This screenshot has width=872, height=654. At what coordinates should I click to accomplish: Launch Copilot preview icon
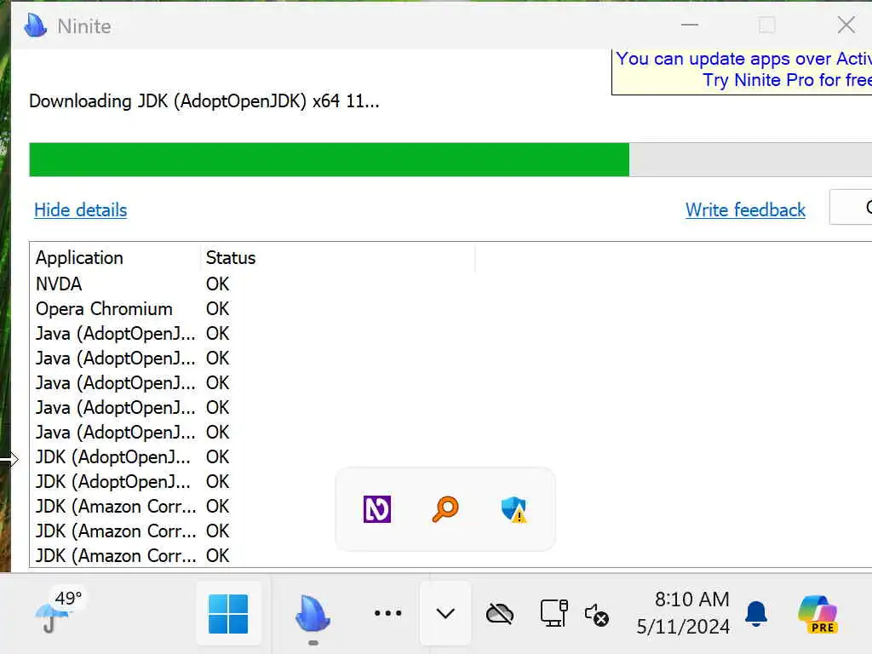(x=817, y=613)
